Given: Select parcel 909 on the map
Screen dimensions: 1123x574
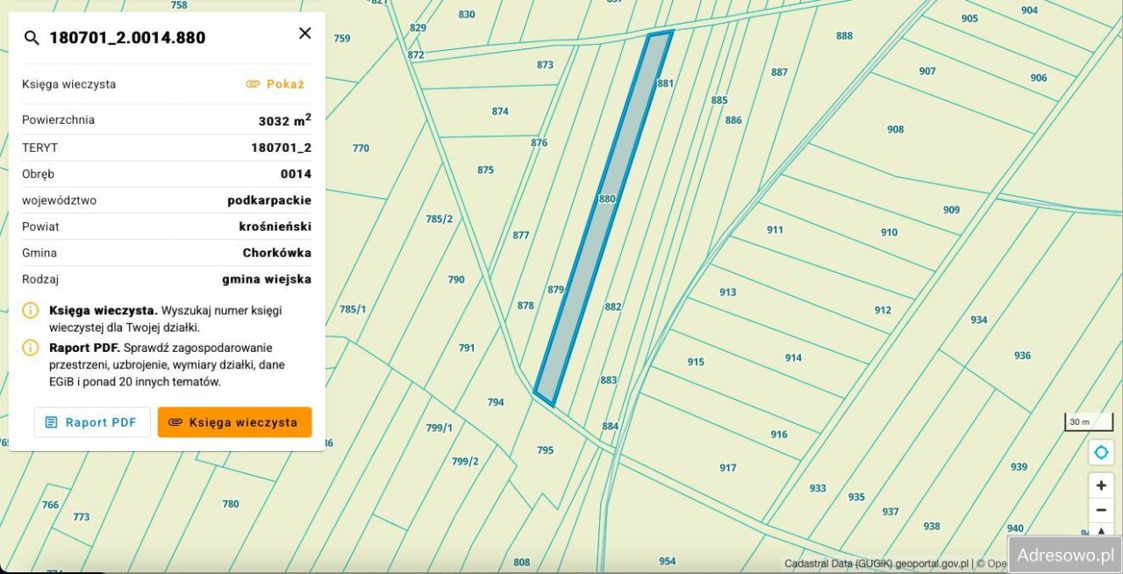Looking at the screenshot, I should pyautogui.click(x=951, y=210).
